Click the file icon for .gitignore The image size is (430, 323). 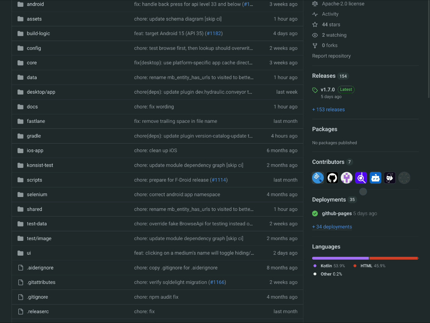click(x=21, y=297)
